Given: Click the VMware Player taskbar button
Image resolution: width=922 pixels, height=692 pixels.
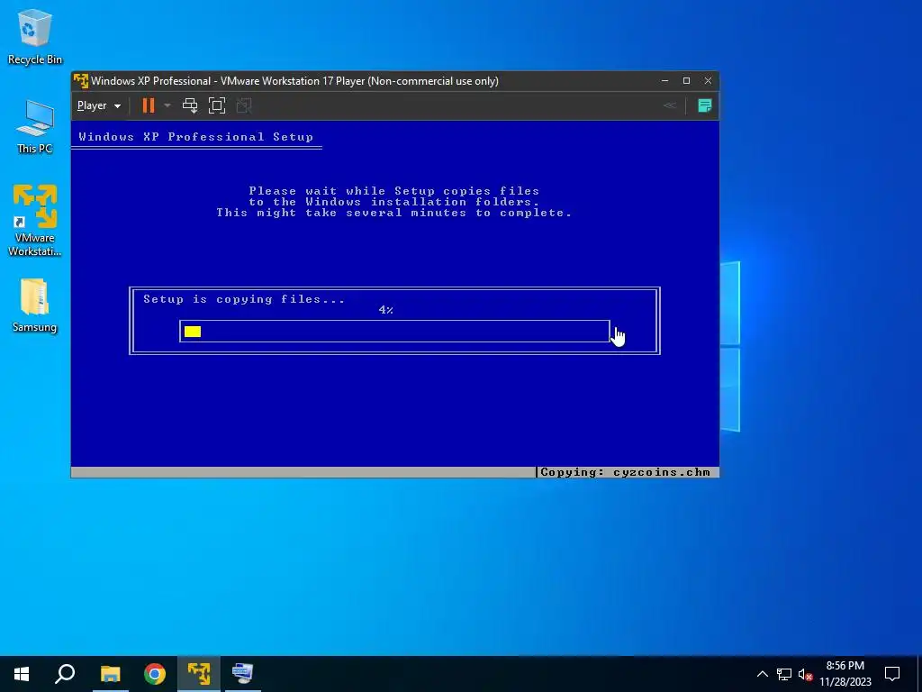Looking at the screenshot, I should 199,674.
